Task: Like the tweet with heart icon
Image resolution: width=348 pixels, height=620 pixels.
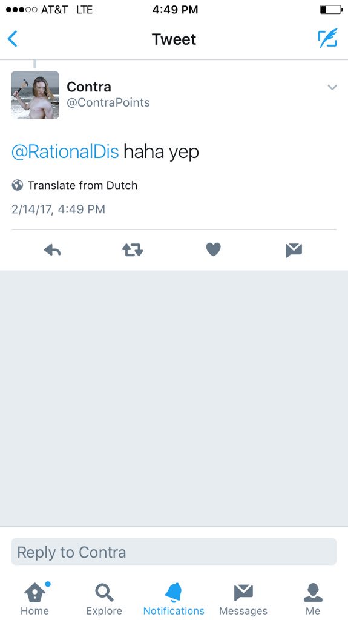Action: pyautogui.click(x=214, y=249)
